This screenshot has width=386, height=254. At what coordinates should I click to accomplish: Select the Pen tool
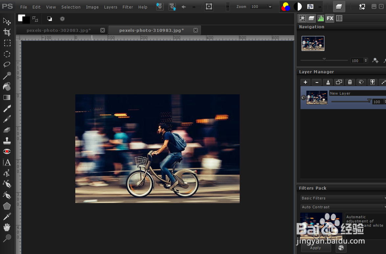coord(7,184)
